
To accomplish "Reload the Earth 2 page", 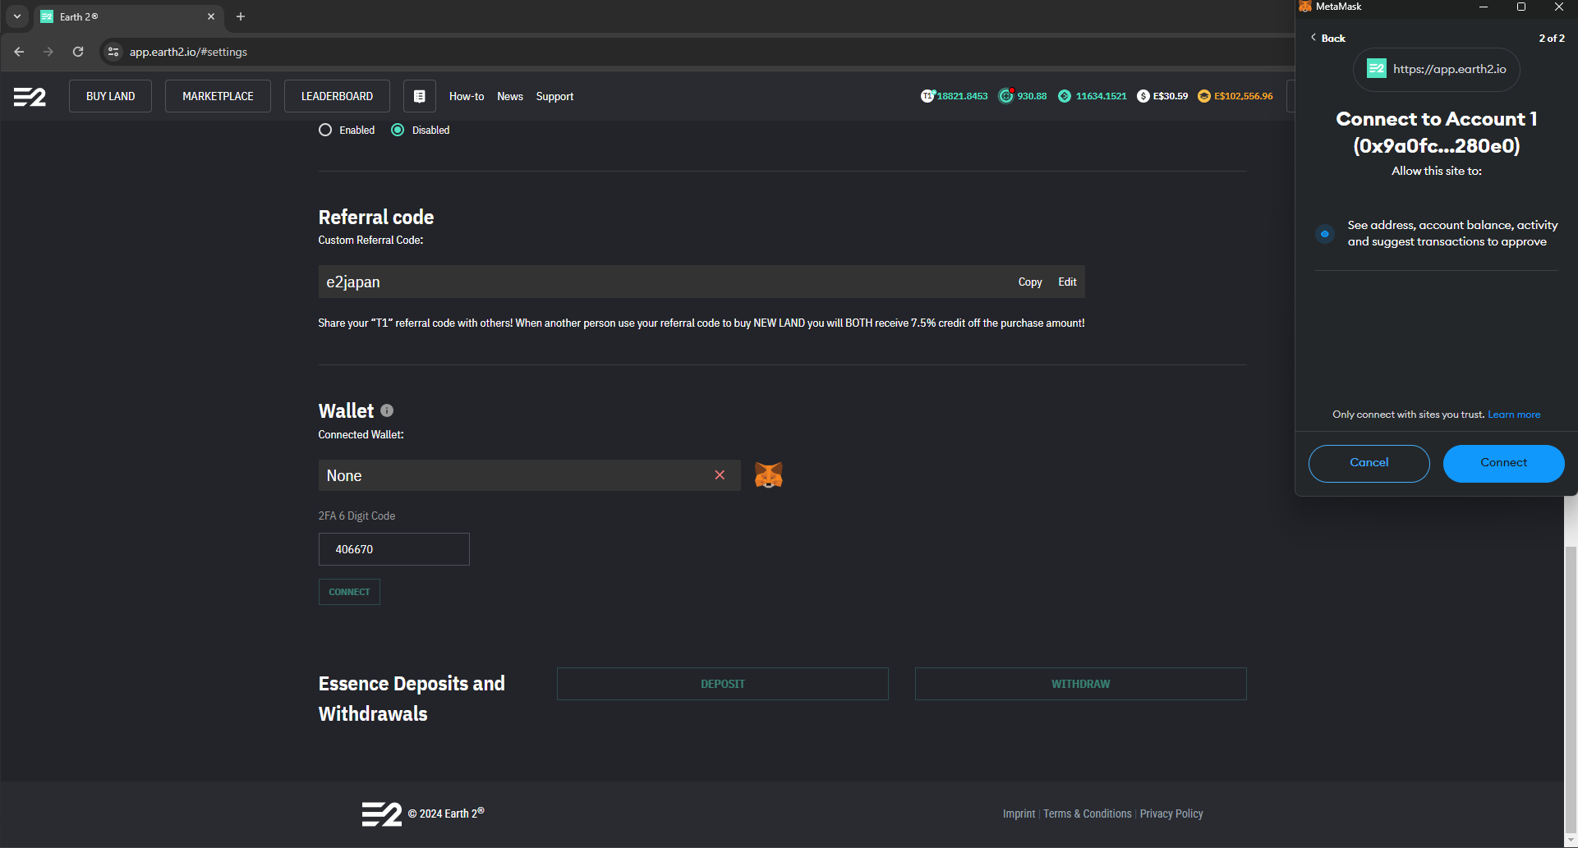I will pyautogui.click(x=78, y=52).
